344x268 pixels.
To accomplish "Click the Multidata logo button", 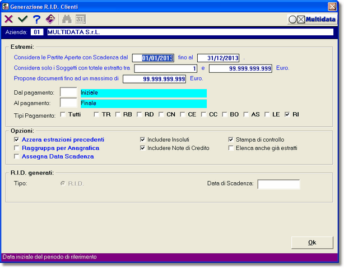I will pos(312,20).
